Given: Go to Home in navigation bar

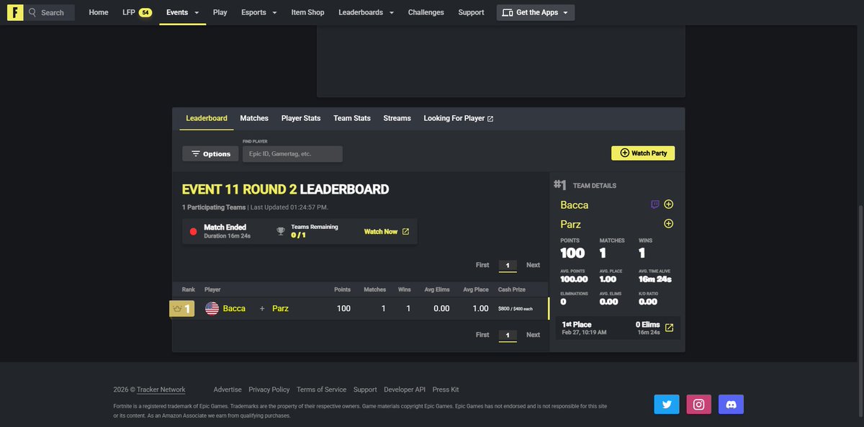Looking at the screenshot, I should (99, 12).
